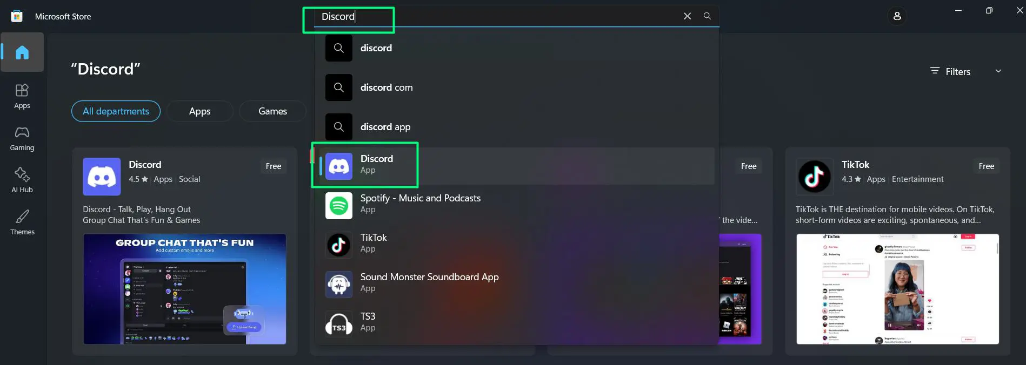Click the Spotify icon in suggestions
1026x365 pixels.
(x=339, y=206)
